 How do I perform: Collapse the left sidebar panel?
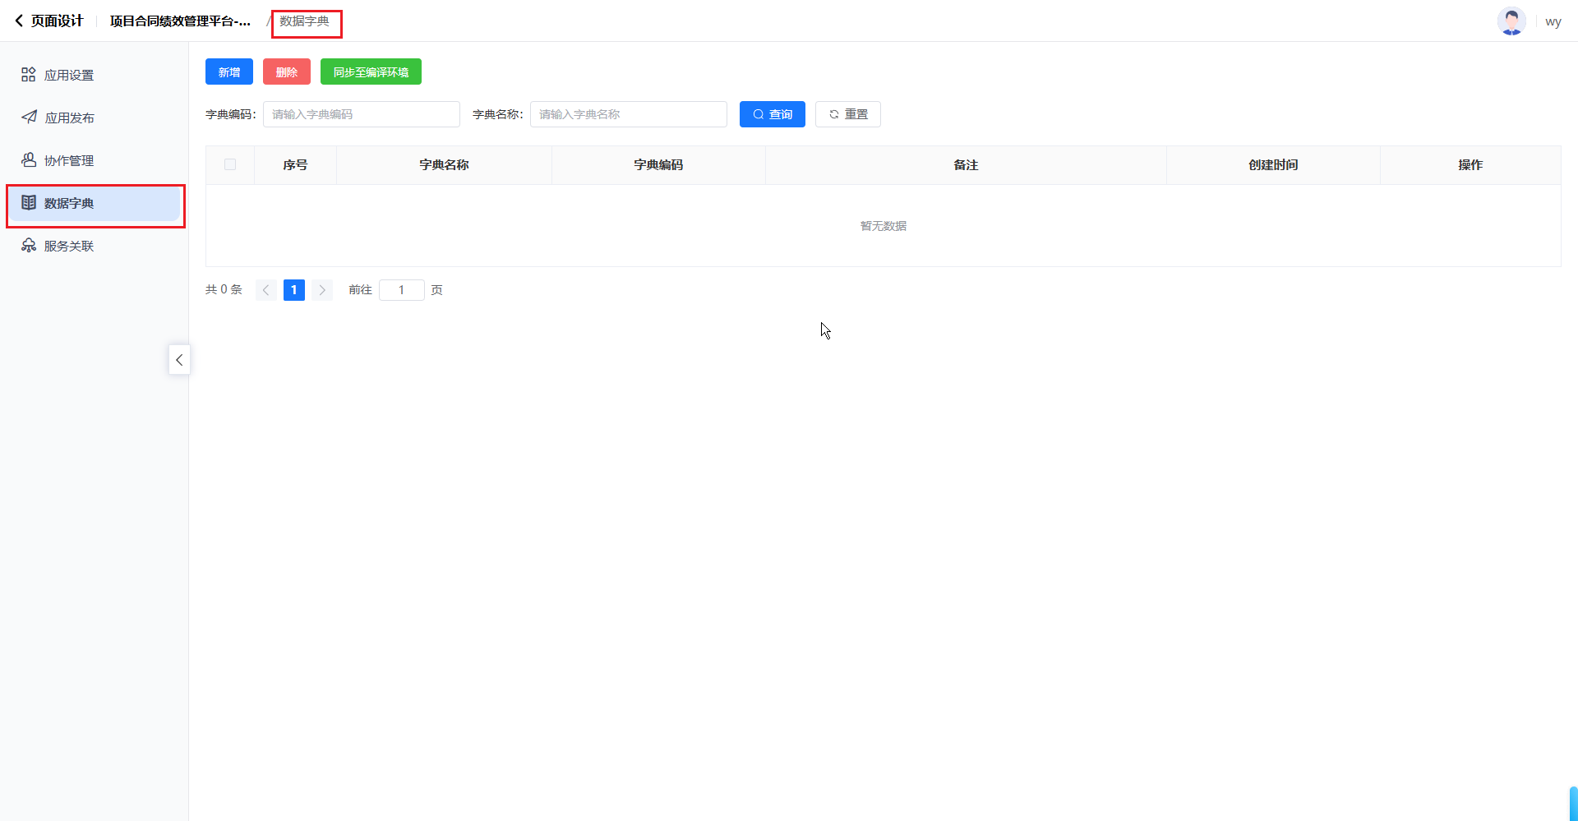pos(179,360)
